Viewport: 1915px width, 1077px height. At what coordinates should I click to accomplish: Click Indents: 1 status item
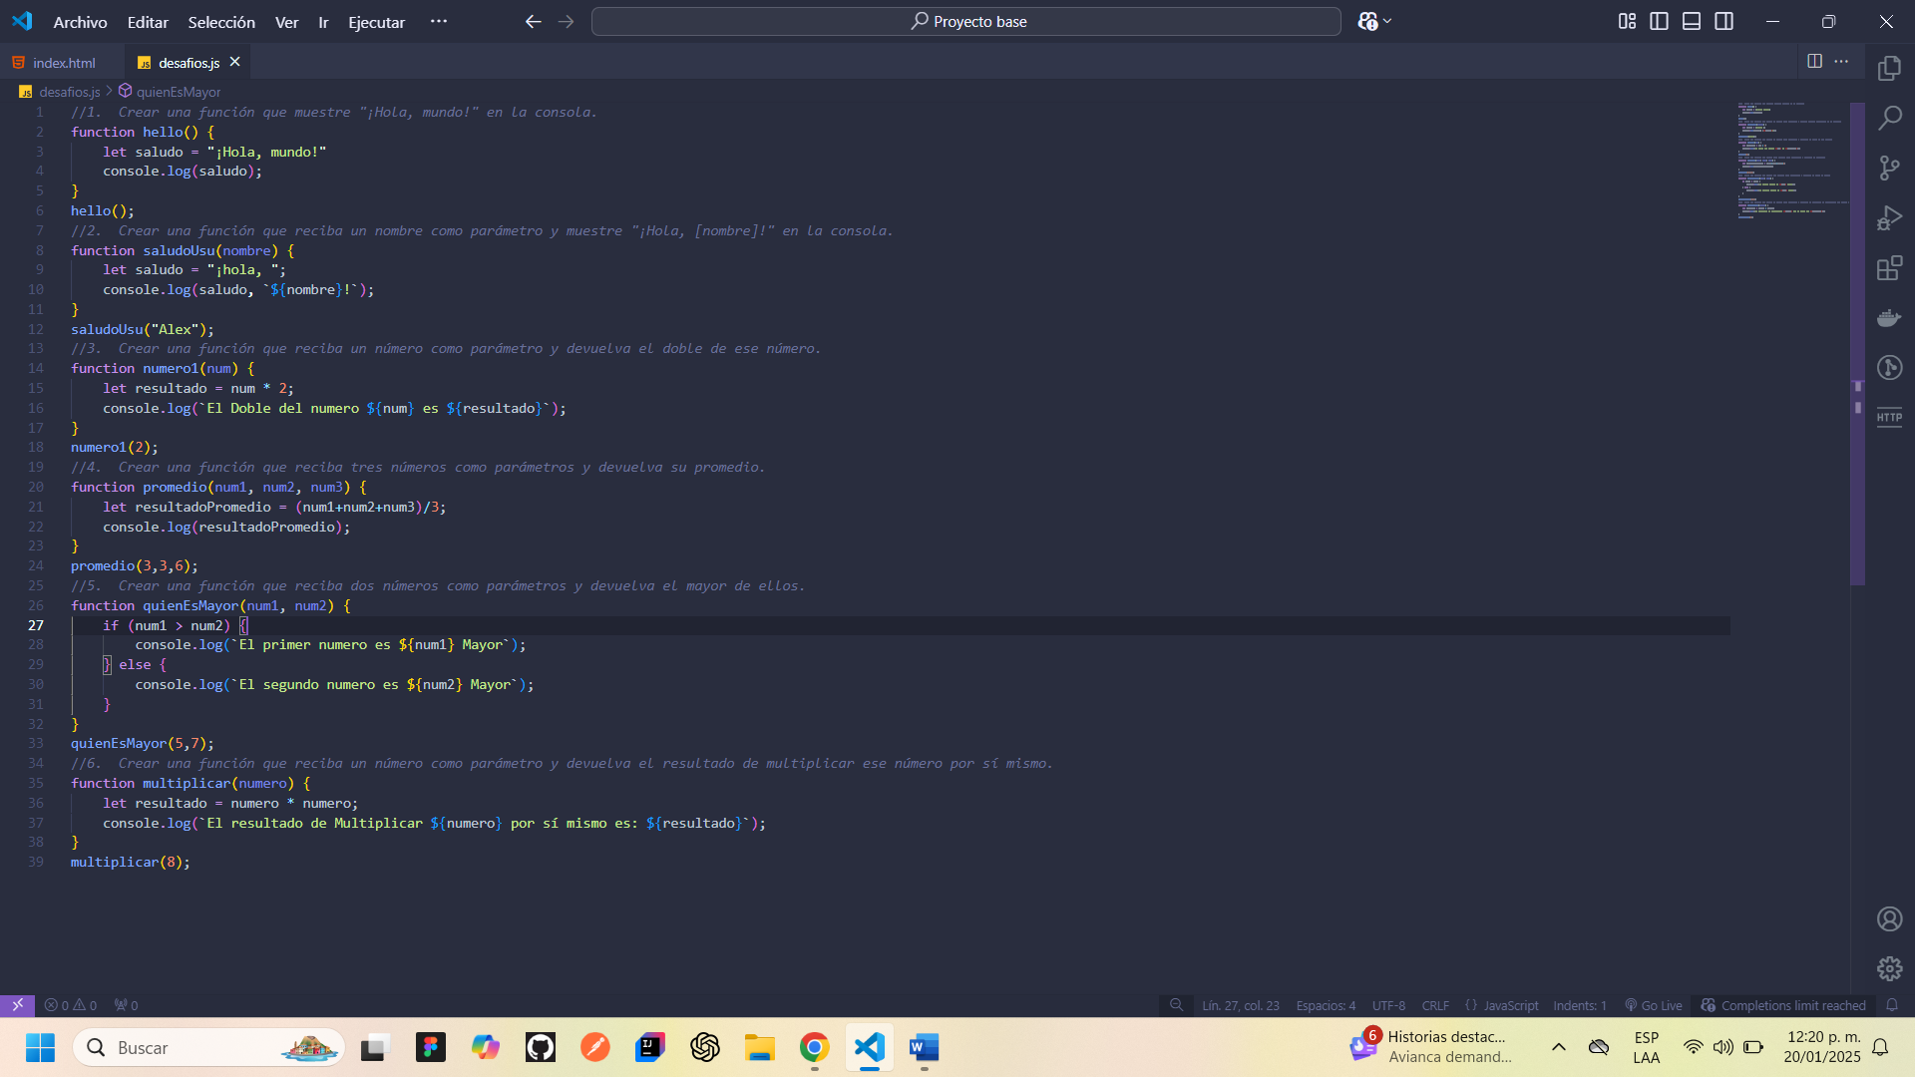tap(1579, 1005)
